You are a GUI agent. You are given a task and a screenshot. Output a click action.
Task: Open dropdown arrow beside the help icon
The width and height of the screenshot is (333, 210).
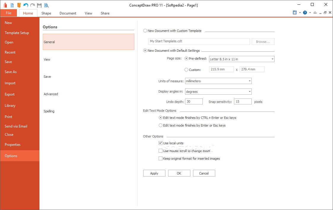(x=310, y=13)
